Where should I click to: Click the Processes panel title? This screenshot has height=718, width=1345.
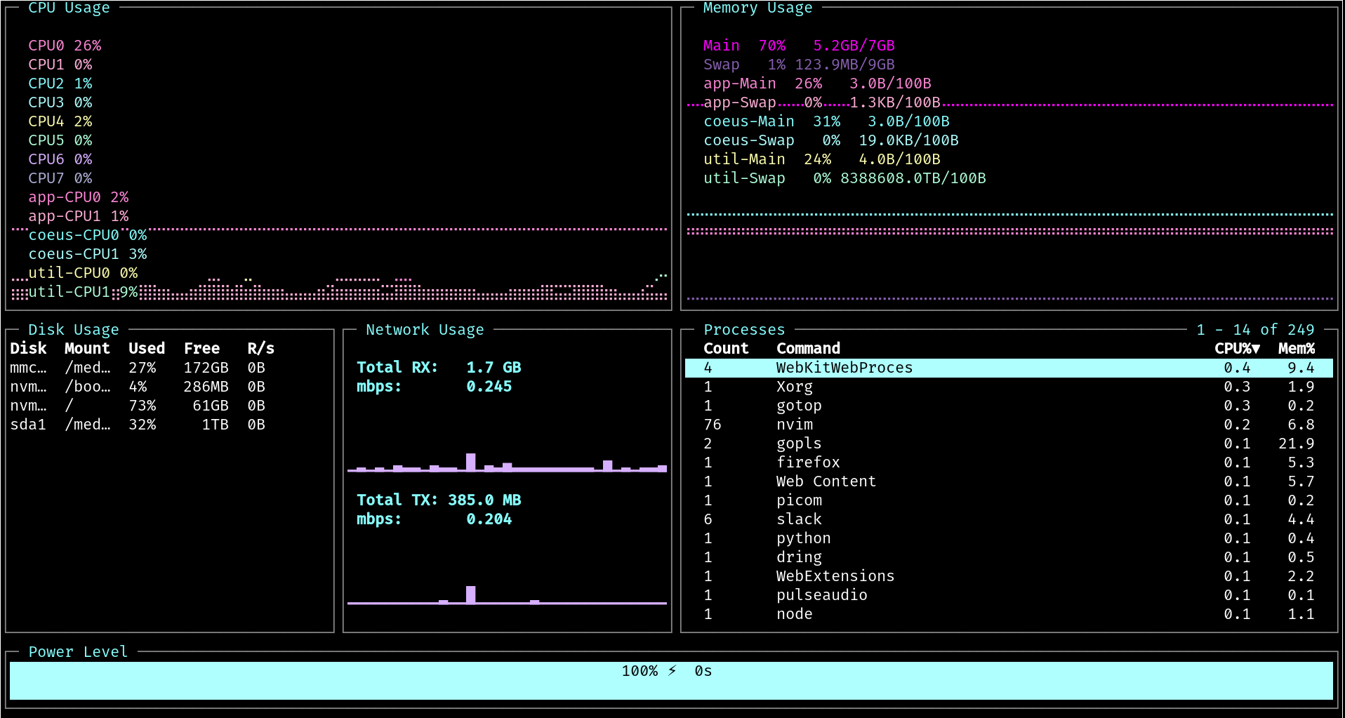pyautogui.click(x=744, y=330)
